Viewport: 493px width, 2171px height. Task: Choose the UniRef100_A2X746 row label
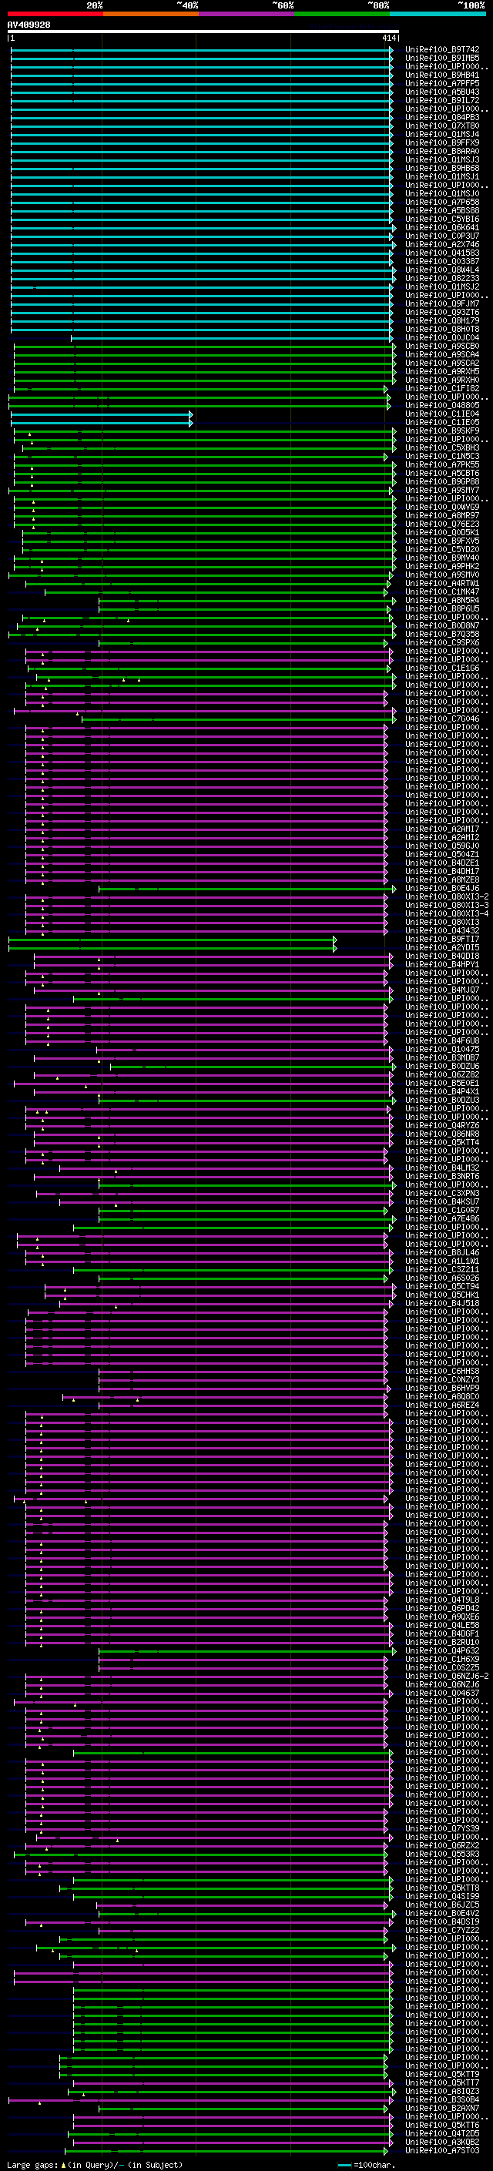point(442,244)
